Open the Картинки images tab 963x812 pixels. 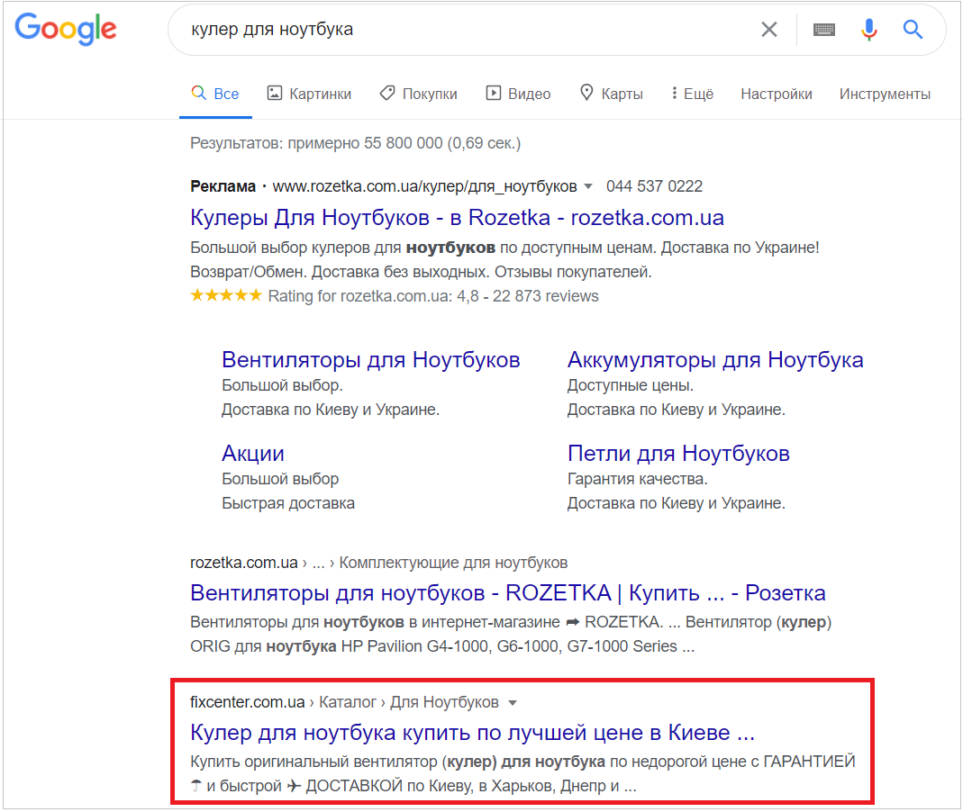(309, 94)
